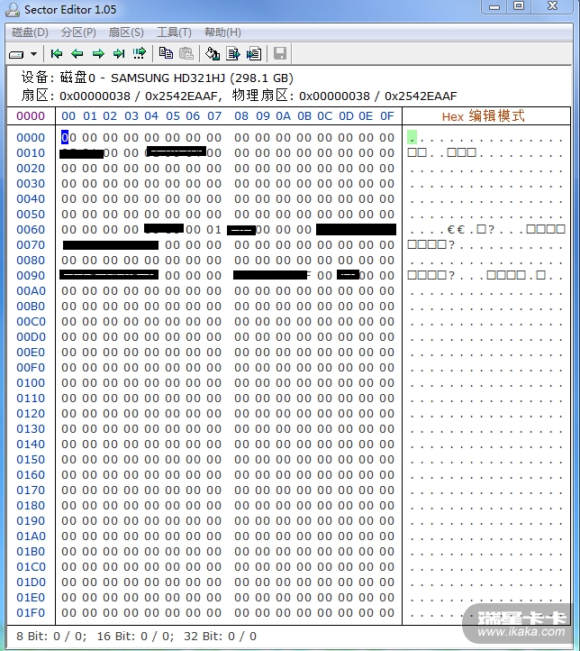Click the device text SAMSUNG HD321HJ
Image resolution: width=580 pixels, height=651 pixels.
point(168,78)
